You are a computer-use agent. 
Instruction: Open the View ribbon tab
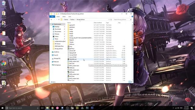70,16
